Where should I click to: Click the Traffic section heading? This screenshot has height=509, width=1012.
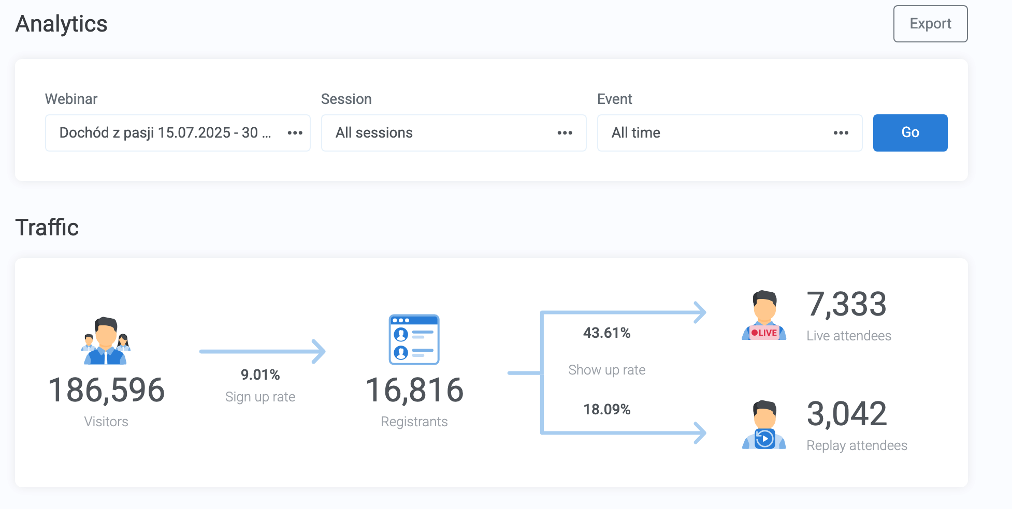click(x=47, y=228)
